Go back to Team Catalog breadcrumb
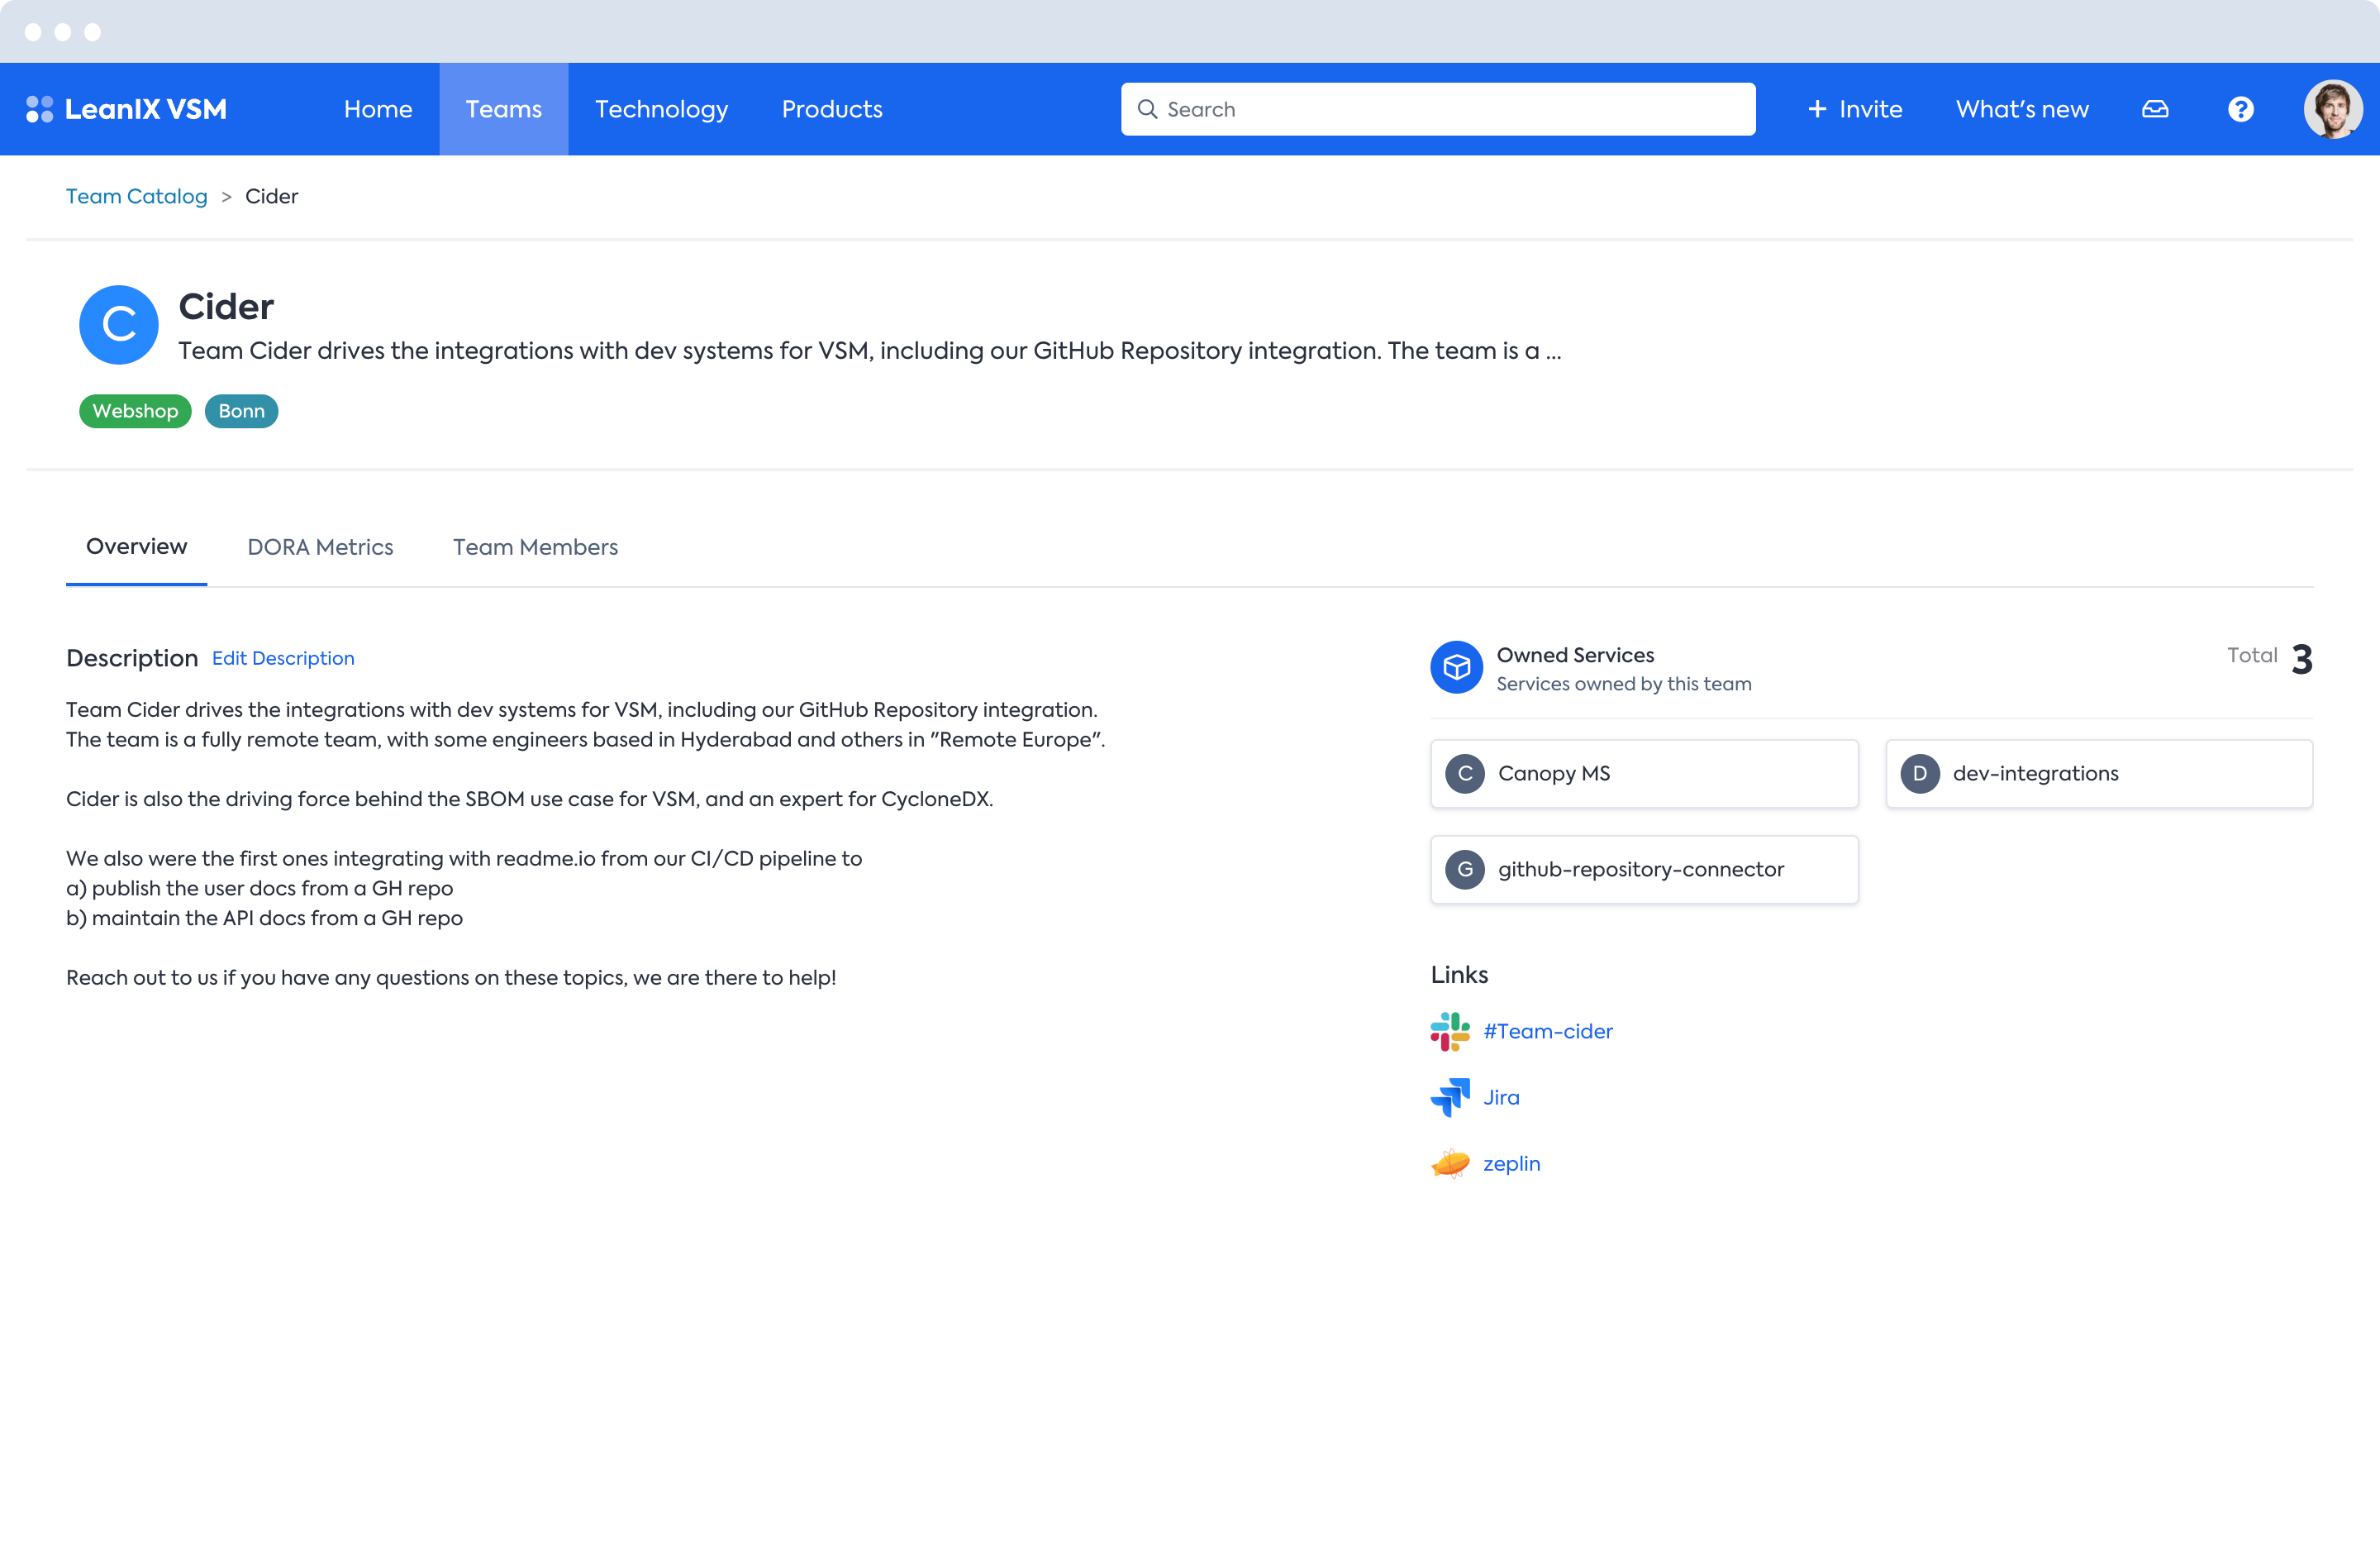The height and width of the screenshot is (1551, 2380). point(137,196)
